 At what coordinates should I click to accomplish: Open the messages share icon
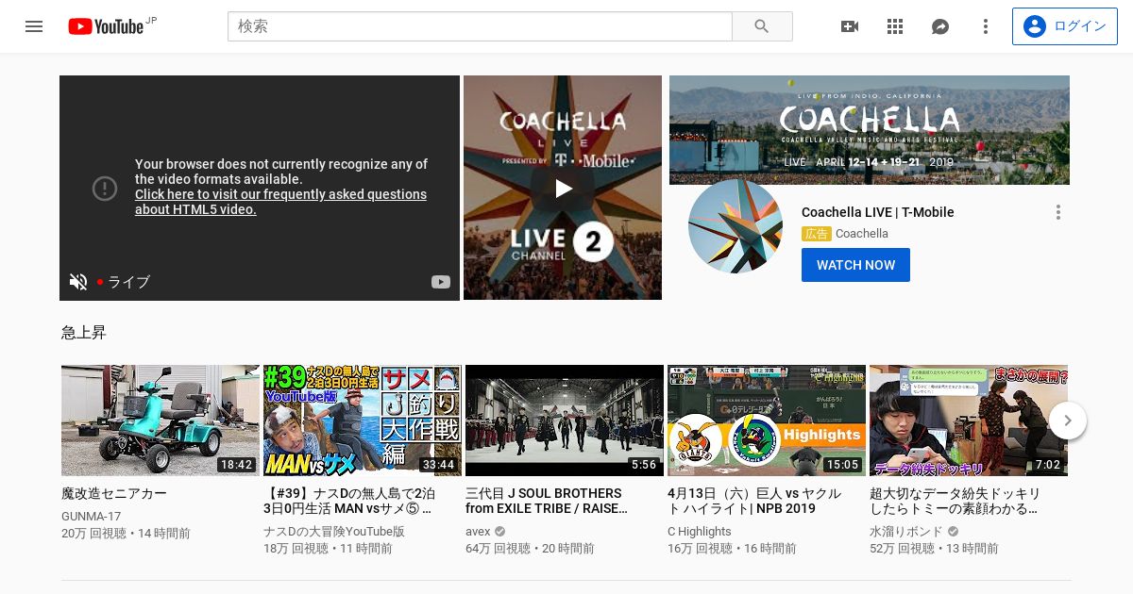(940, 26)
